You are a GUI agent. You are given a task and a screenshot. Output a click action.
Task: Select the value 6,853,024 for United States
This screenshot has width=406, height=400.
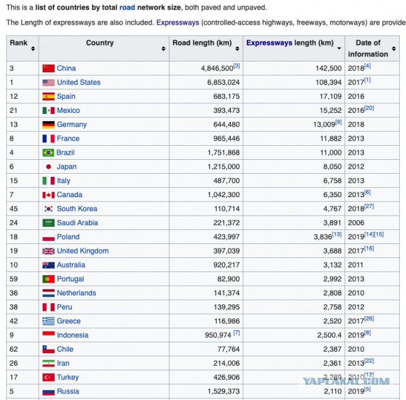coord(223,82)
